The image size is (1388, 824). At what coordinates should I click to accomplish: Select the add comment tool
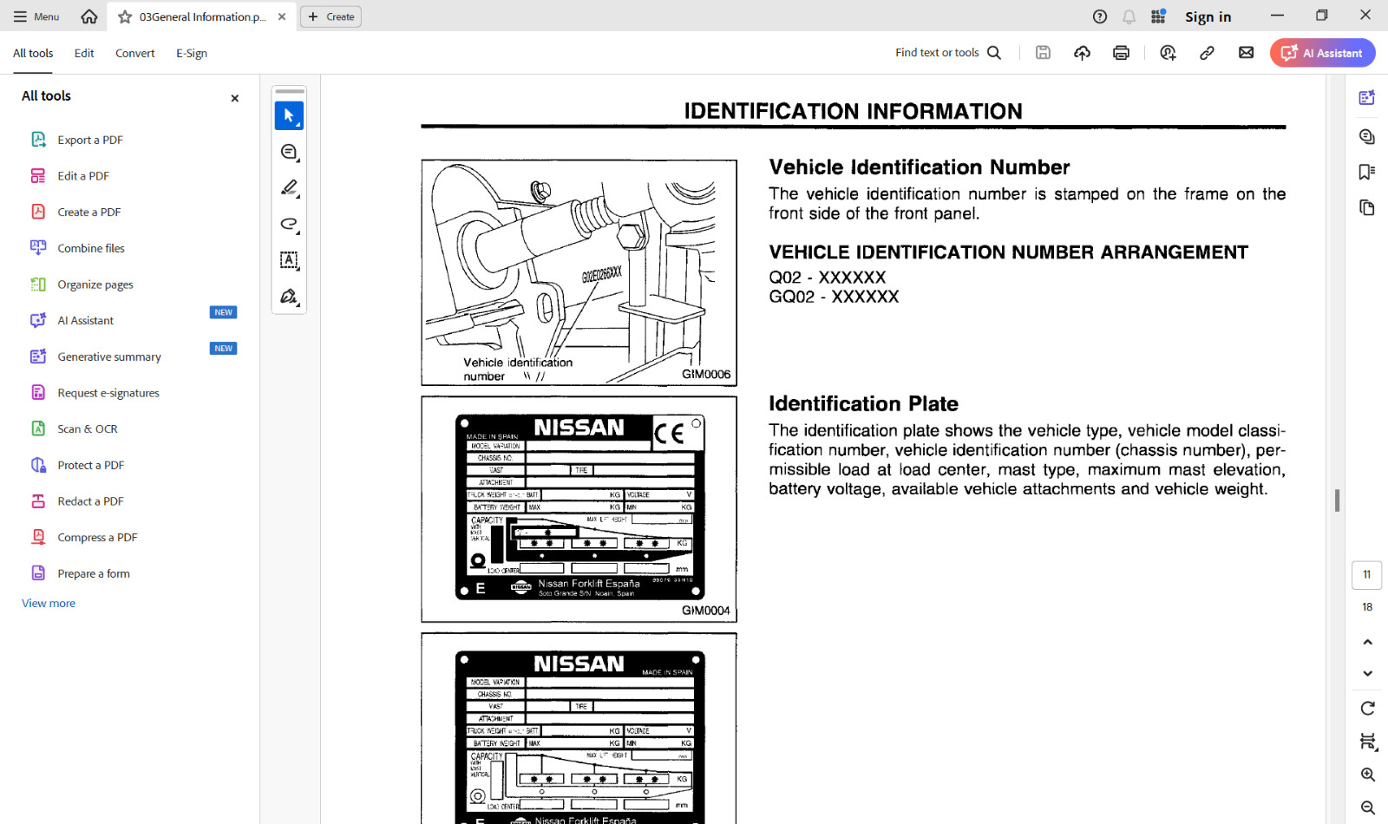[x=289, y=152]
